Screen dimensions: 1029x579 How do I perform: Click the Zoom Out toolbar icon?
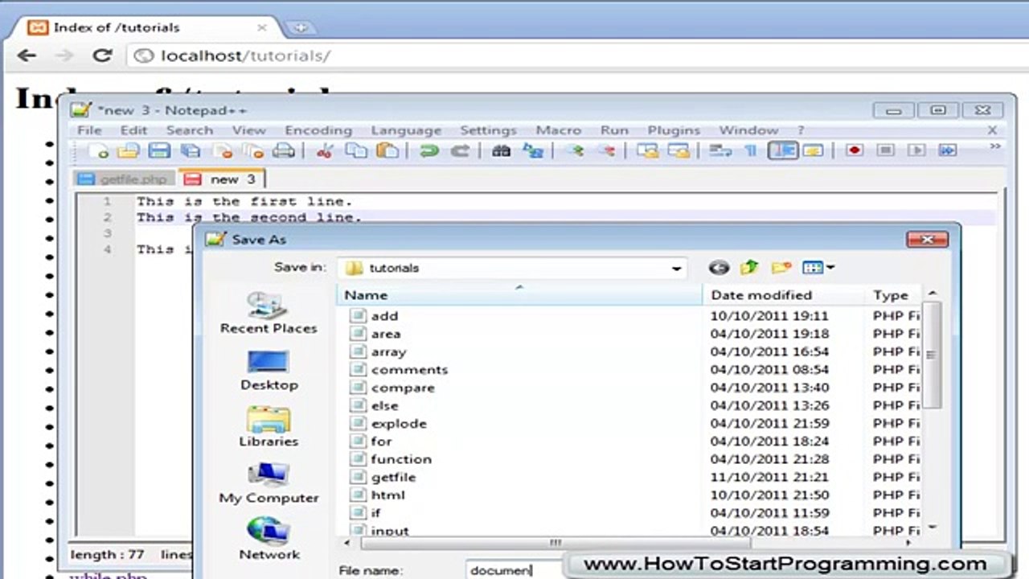(606, 150)
